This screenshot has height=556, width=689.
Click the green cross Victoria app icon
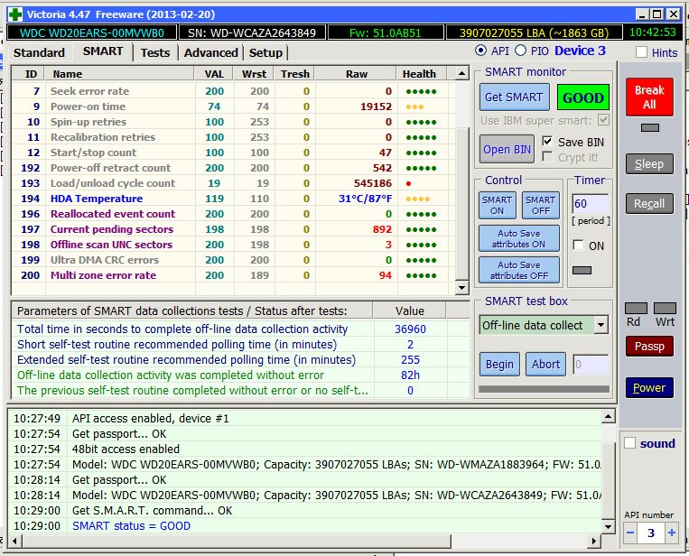click(x=15, y=14)
